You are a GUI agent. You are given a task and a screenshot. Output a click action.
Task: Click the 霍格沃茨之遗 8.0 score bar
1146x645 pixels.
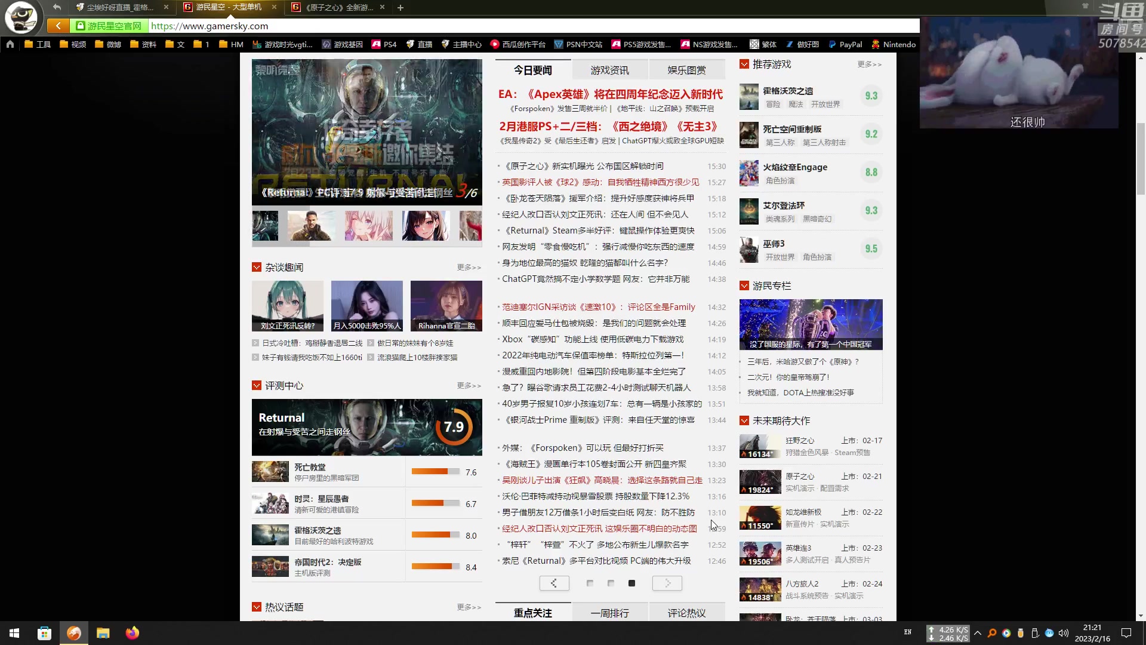pyautogui.click(x=435, y=535)
